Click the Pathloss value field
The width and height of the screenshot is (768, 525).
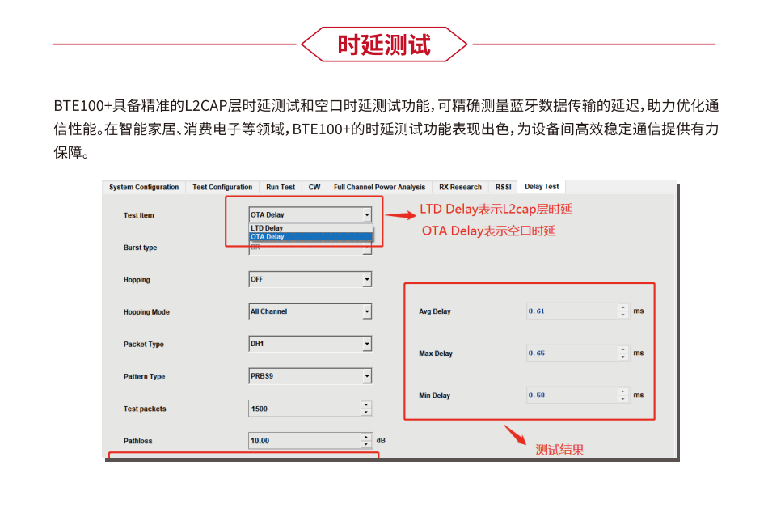(x=304, y=441)
